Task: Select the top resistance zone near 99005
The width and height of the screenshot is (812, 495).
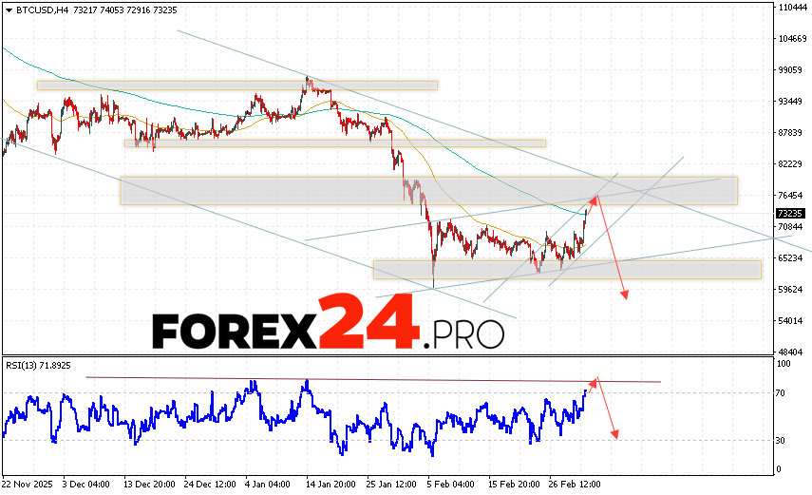Action: tap(237, 85)
